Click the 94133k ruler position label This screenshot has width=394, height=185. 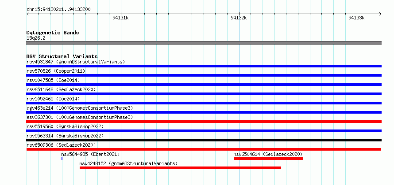point(356,18)
